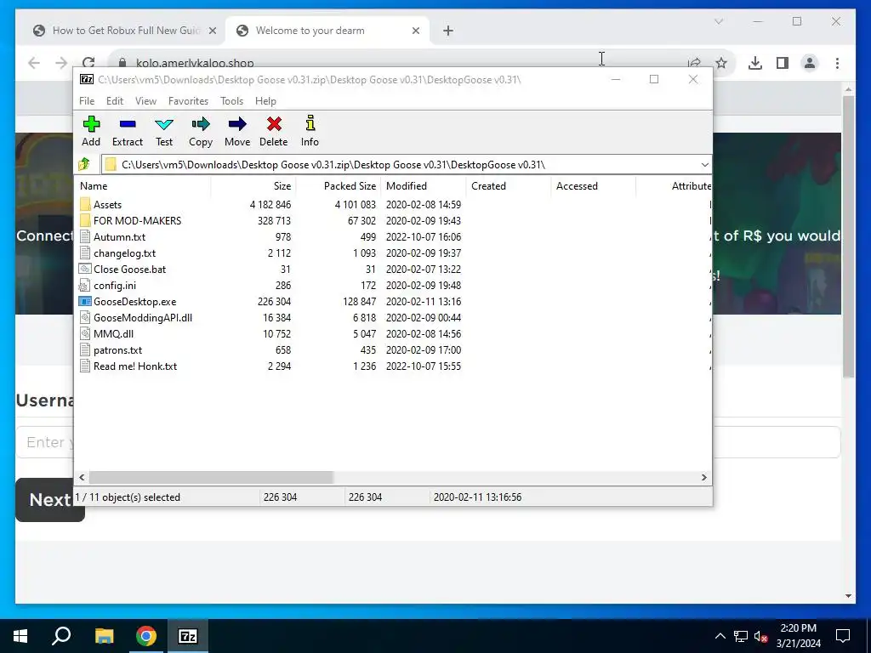Open the Favorites menu
This screenshot has width=871, height=653.
(x=188, y=101)
